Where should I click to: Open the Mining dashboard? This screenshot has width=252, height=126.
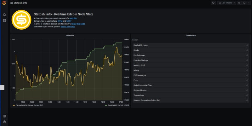191,70
